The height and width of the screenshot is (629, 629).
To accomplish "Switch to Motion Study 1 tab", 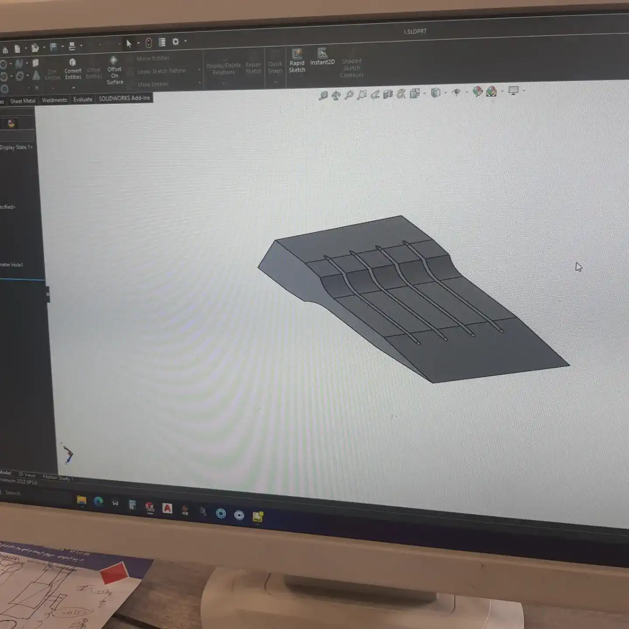I will click(x=58, y=477).
